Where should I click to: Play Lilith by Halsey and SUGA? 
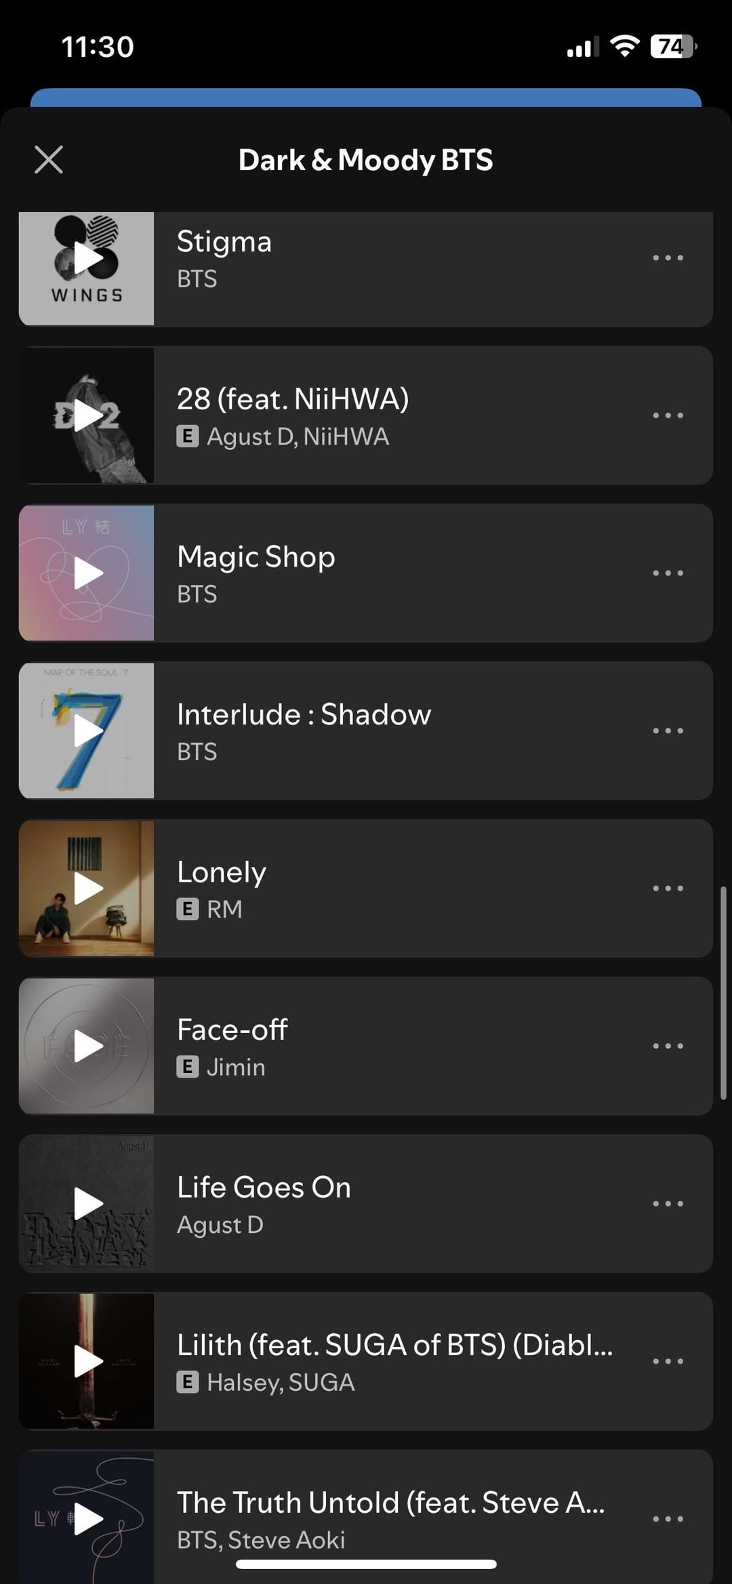[x=87, y=1361]
